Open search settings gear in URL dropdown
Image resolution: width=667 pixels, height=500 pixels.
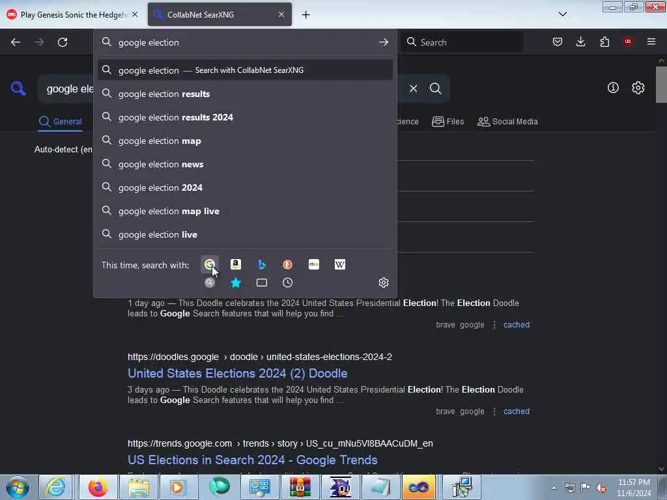(384, 283)
